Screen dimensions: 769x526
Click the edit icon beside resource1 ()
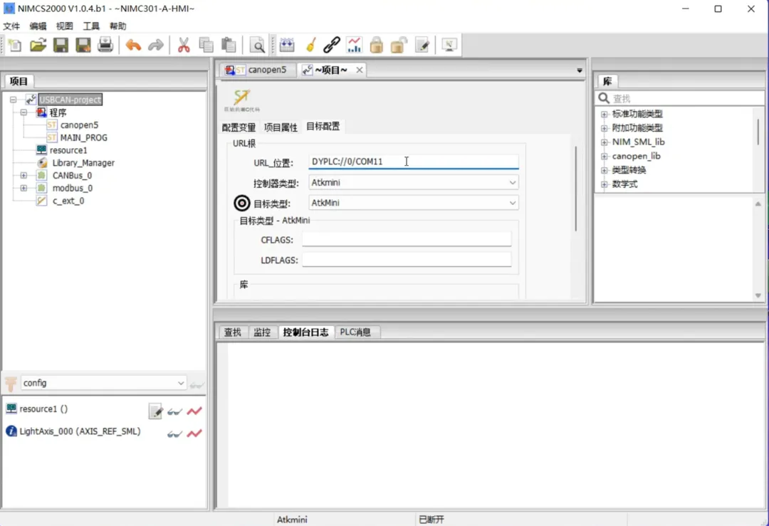155,411
